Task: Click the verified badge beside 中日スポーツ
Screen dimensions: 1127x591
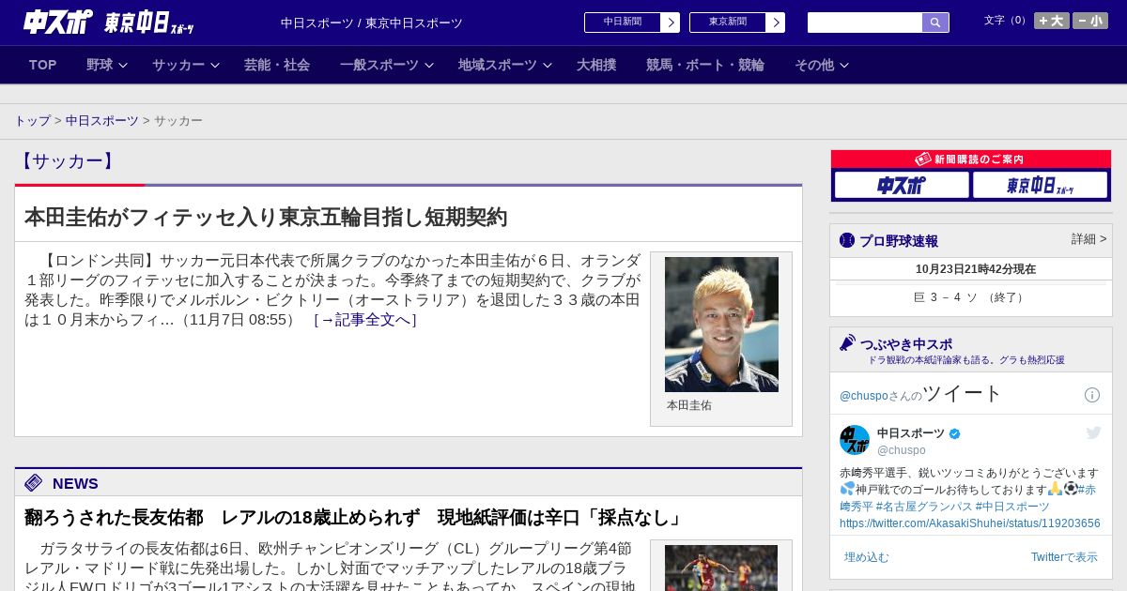Action: [x=955, y=433]
